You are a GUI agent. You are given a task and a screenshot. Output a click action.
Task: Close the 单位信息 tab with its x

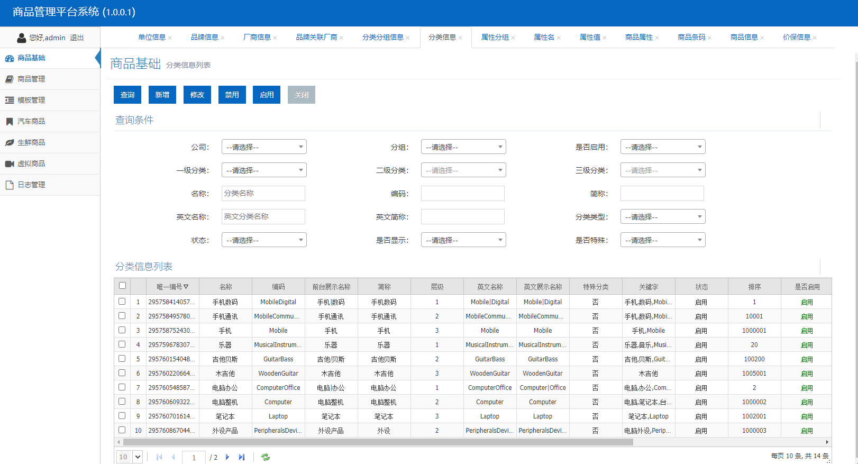170,38
